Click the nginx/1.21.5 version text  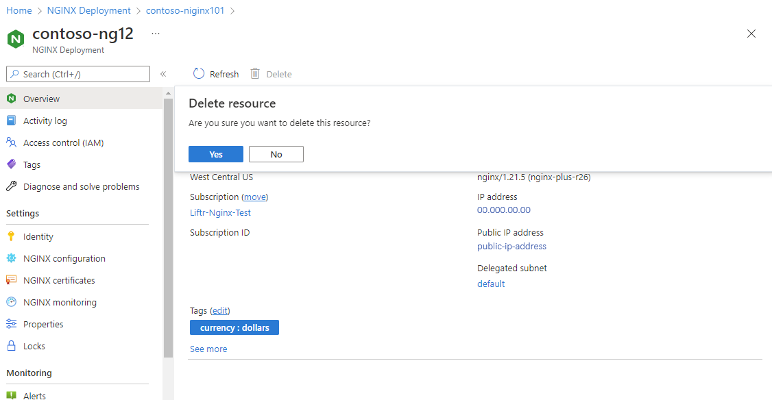(x=533, y=177)
